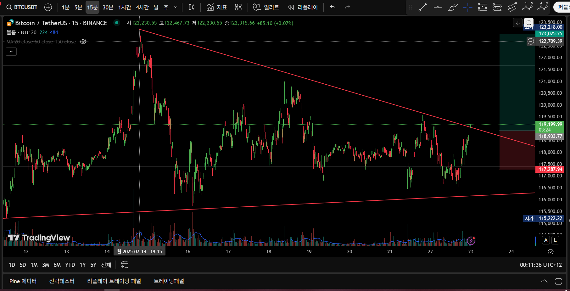570x291 pixels.
Task: Expand the bottom panel with the up chevron
Action: coord(544,281)
